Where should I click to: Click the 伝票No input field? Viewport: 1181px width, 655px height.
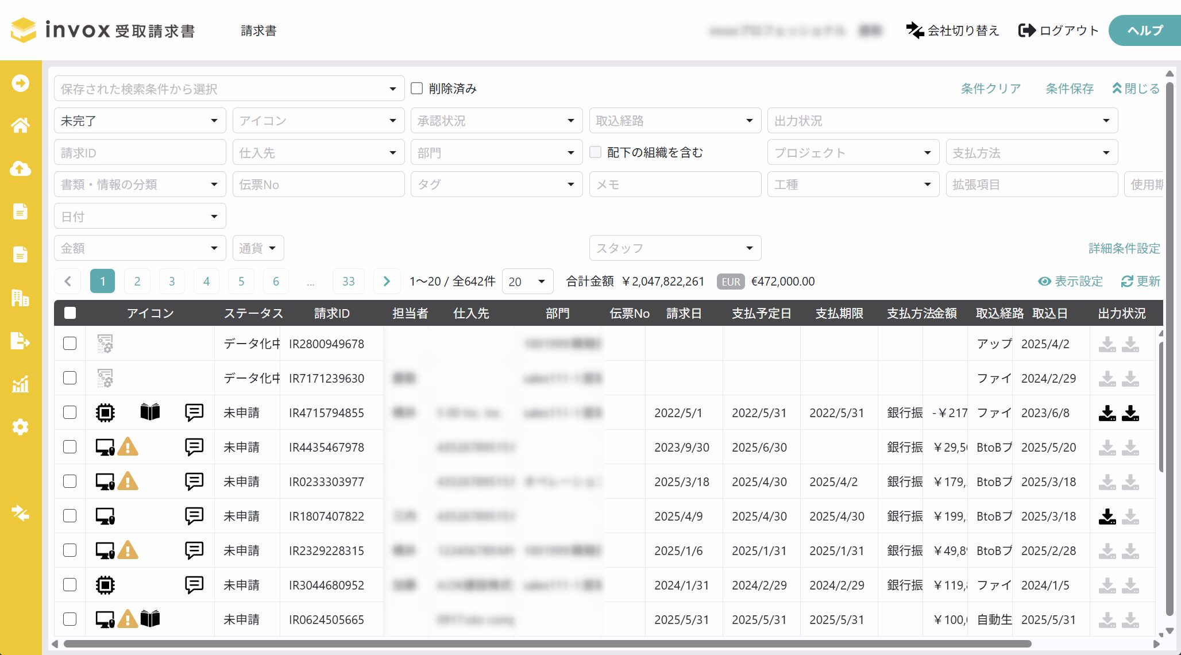(x=318, y=184)
